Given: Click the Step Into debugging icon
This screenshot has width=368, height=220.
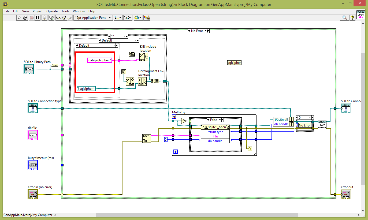Looking at the screenshot, I should point(58,18).
